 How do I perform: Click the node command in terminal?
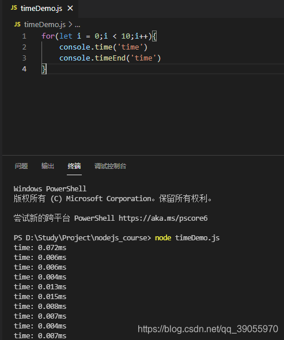pyautogui.click(x=163, y=238)
